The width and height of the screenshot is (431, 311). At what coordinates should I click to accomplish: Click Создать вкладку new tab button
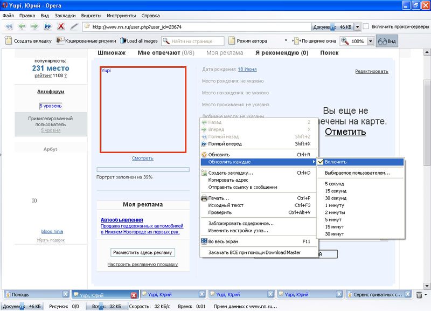point(29,41)
